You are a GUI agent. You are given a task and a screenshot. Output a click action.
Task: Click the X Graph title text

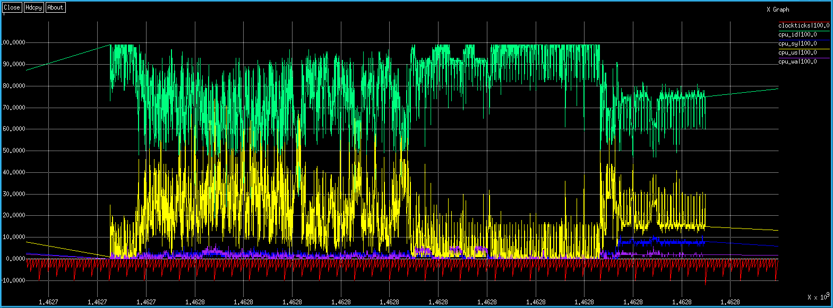point(778,10)
